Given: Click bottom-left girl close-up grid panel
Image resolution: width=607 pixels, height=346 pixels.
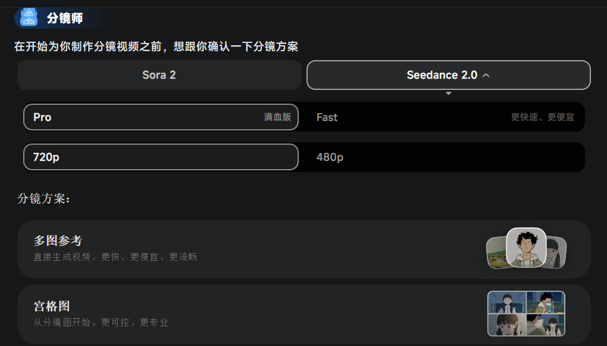Looking at the screenshot, I should [x=507, y=325].
